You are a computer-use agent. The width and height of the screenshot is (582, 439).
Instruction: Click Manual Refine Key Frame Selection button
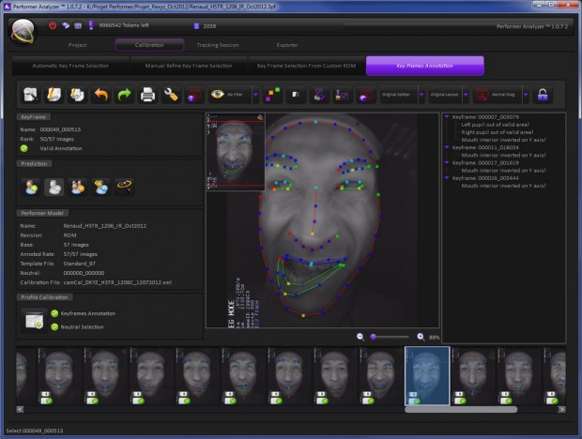click(x=189, y=66)
